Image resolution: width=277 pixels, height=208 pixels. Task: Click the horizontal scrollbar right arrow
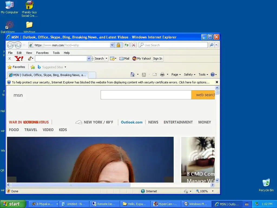[213, 185]
